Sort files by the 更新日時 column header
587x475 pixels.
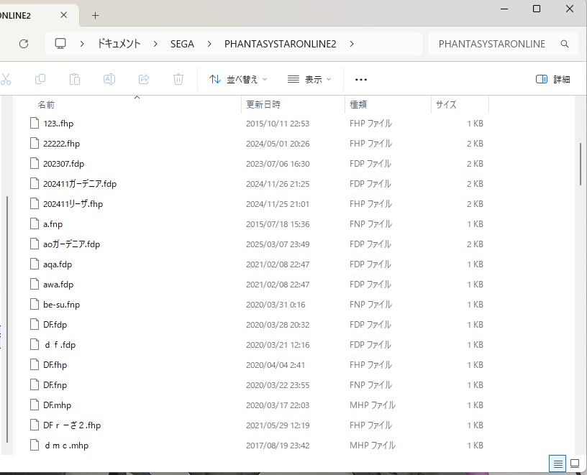(263, 104)
